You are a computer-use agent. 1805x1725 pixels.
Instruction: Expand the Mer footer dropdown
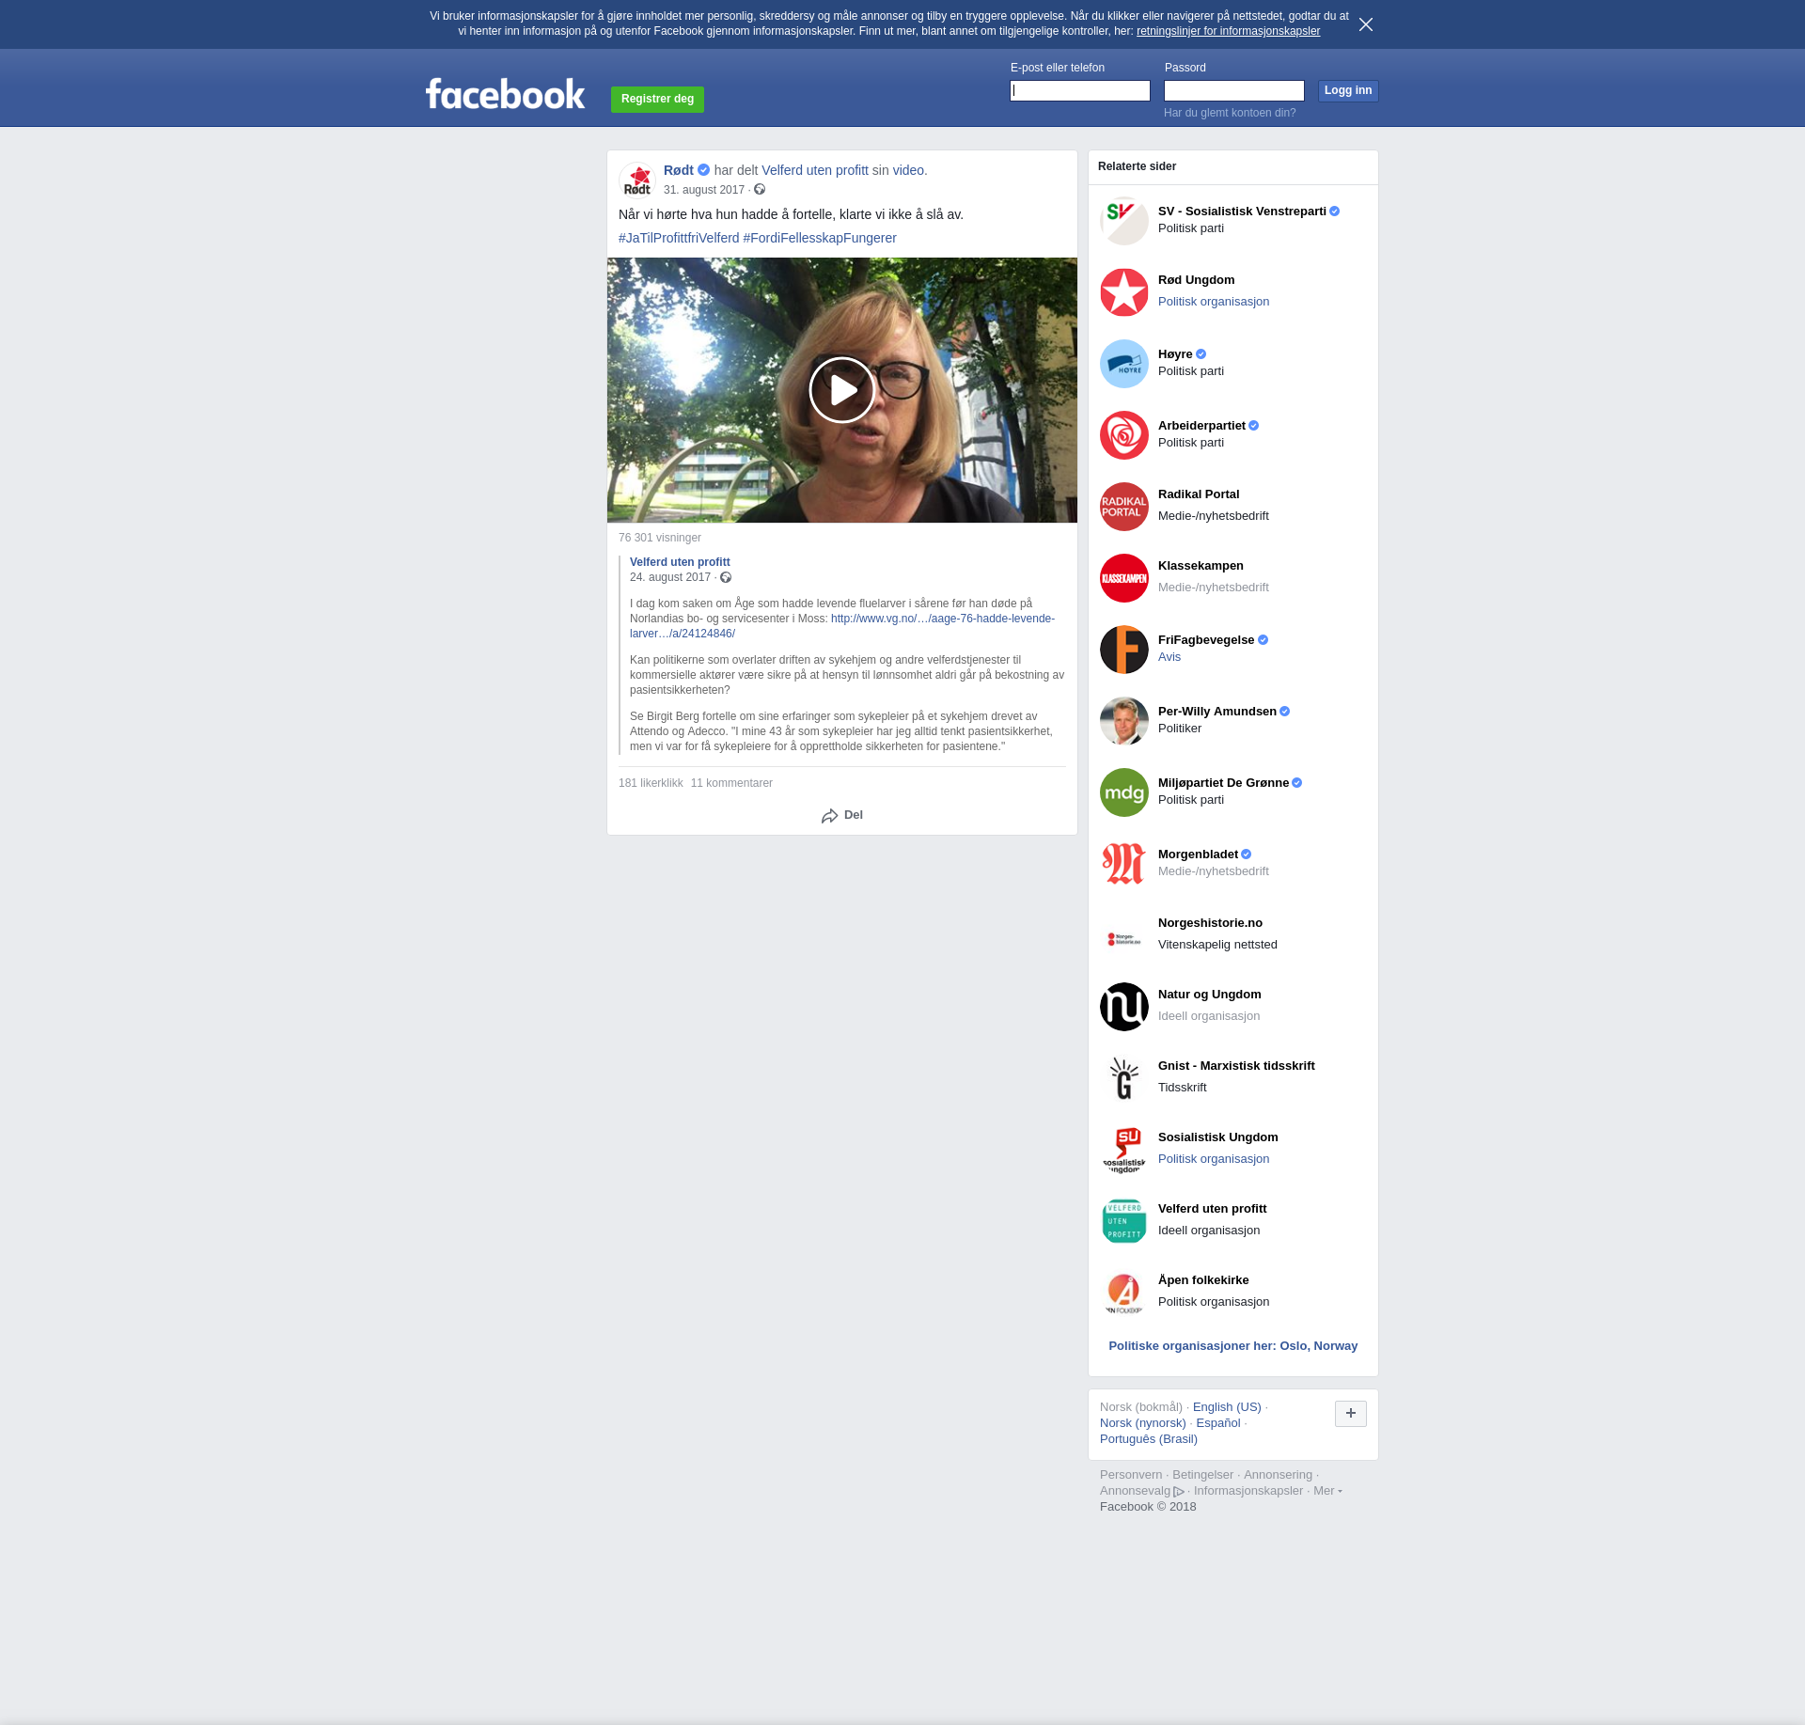coord(1326,1491)
